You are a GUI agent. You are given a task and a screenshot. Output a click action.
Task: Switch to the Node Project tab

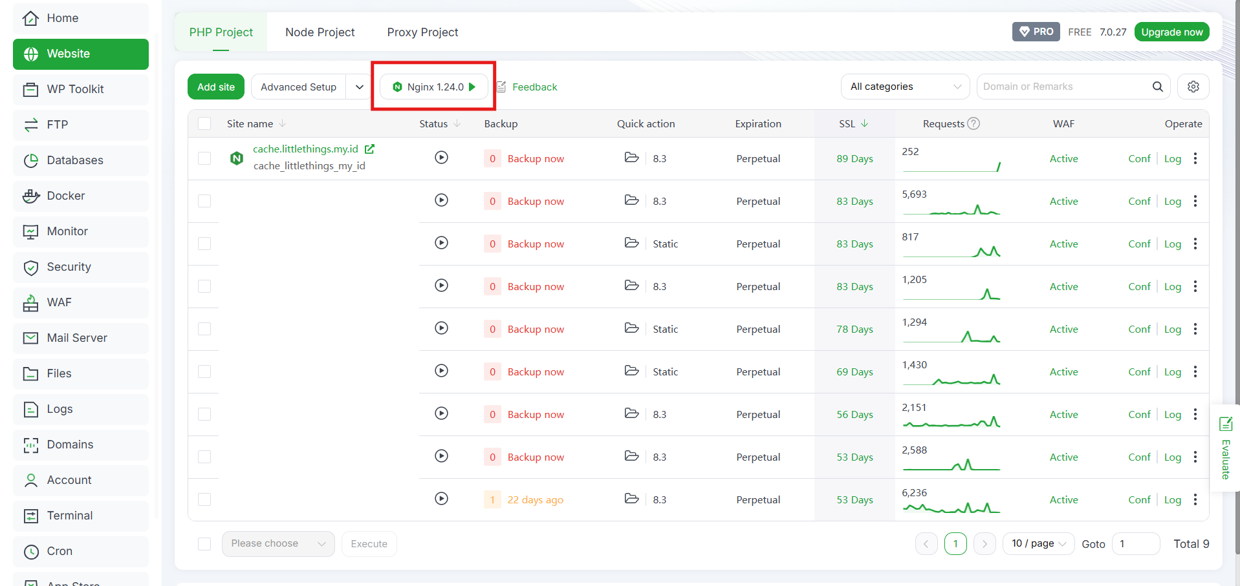click(320, 32)
